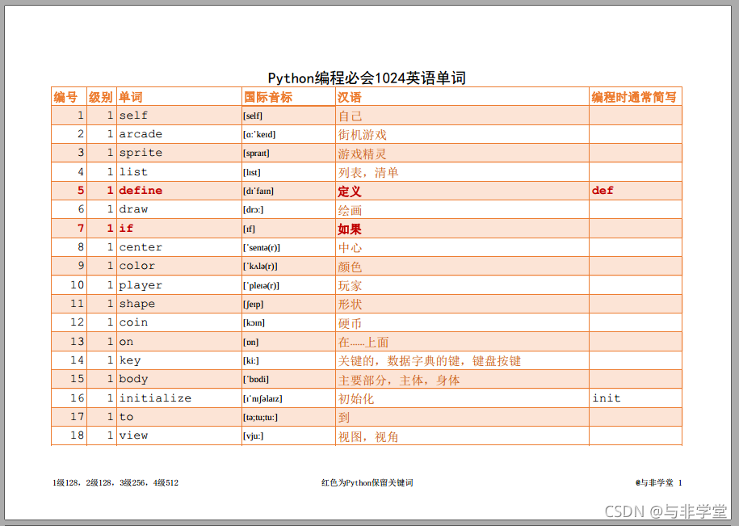Click the Chinese meaning '玩家'
The height and width of the screenshot is (526, 739).
coord(351,286)
